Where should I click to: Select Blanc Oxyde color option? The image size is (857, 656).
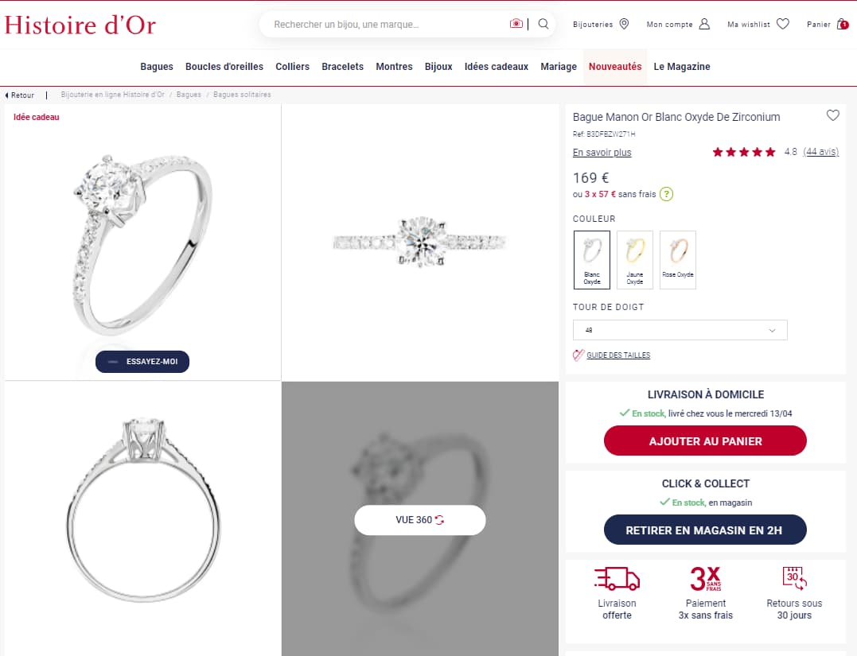click(x=592, y=259)
